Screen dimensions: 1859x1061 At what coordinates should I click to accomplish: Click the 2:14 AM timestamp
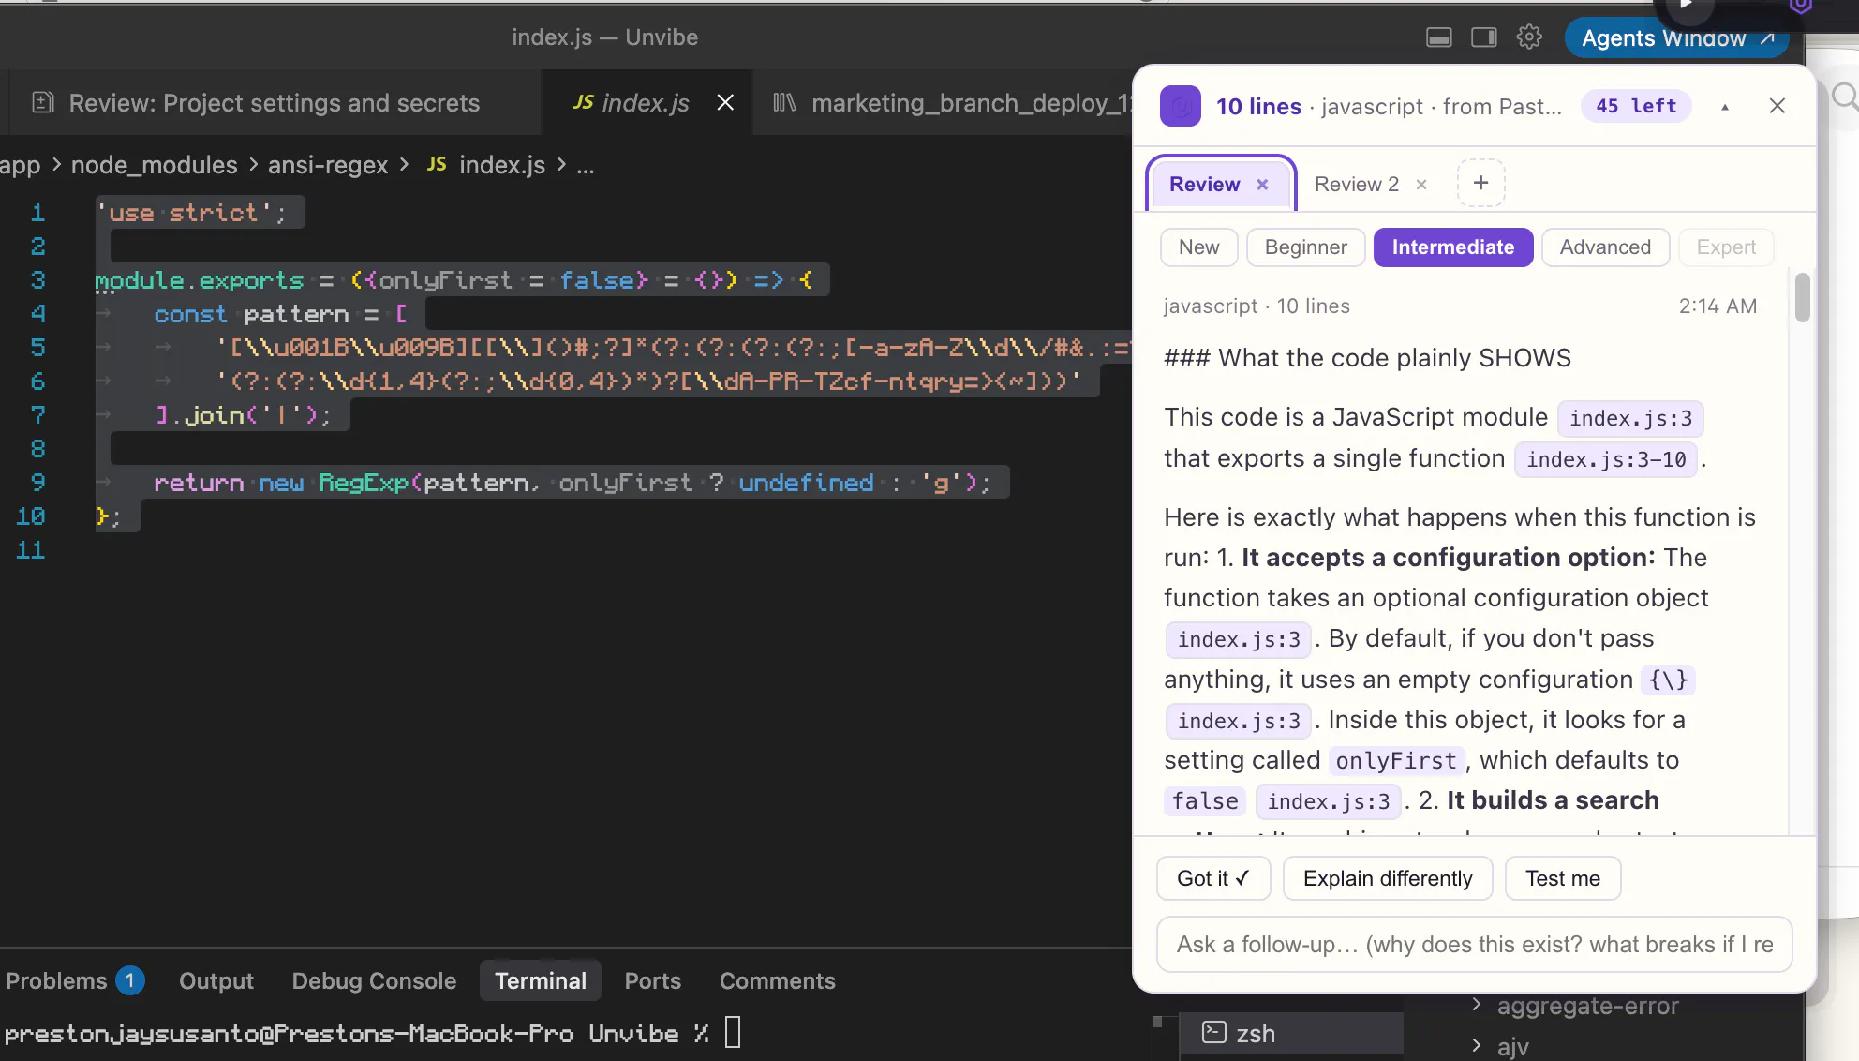(1718, 306)
